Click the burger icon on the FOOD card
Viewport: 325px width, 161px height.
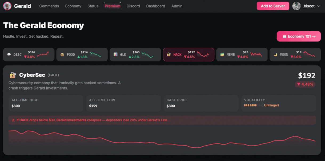tap(62, 54)
